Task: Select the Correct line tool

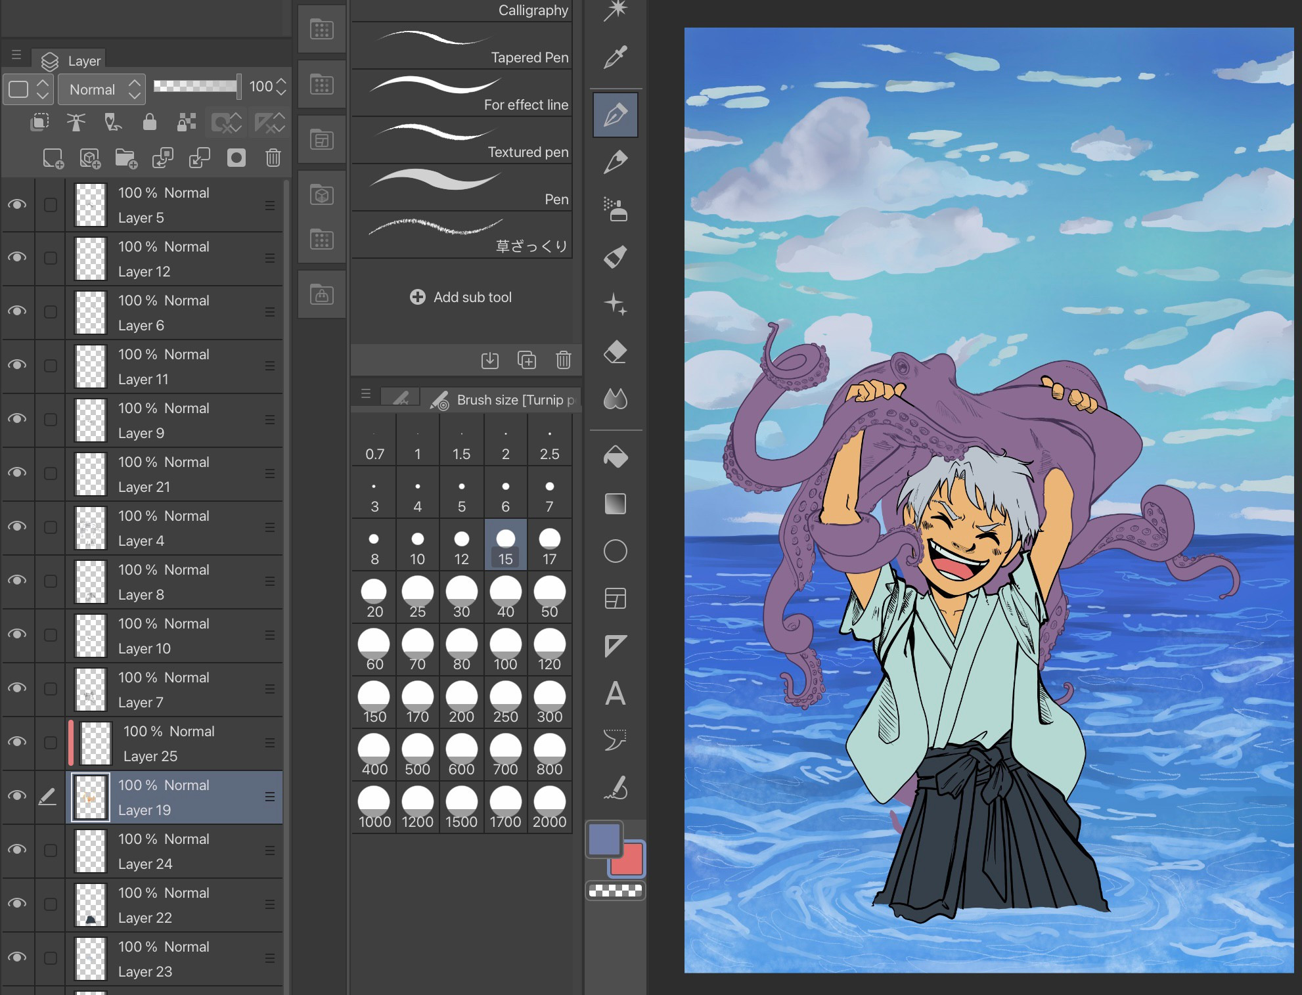Action: pos(616,787)
